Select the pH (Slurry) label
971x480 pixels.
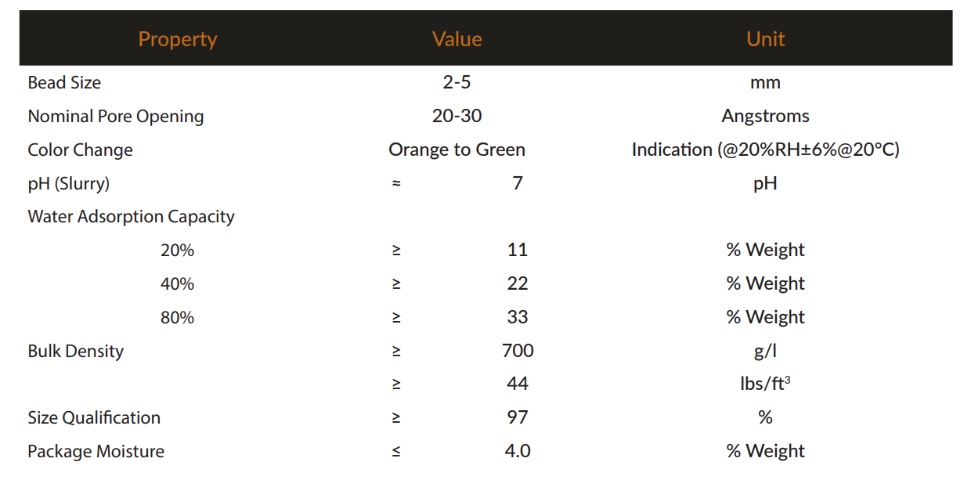(69, 184)
